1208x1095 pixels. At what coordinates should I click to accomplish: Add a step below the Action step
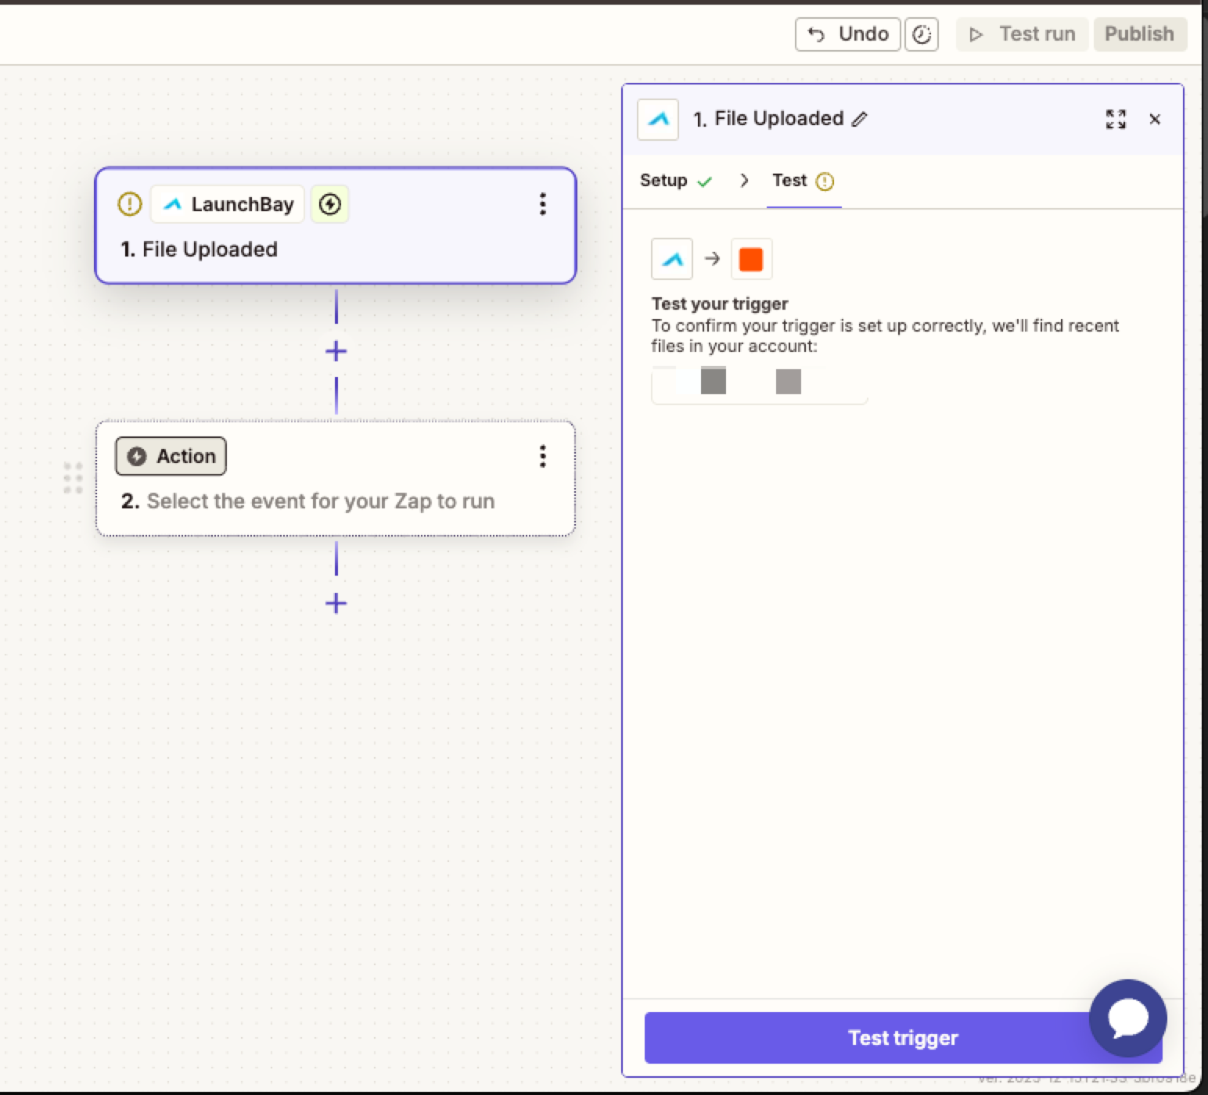[x=336, y=603]
